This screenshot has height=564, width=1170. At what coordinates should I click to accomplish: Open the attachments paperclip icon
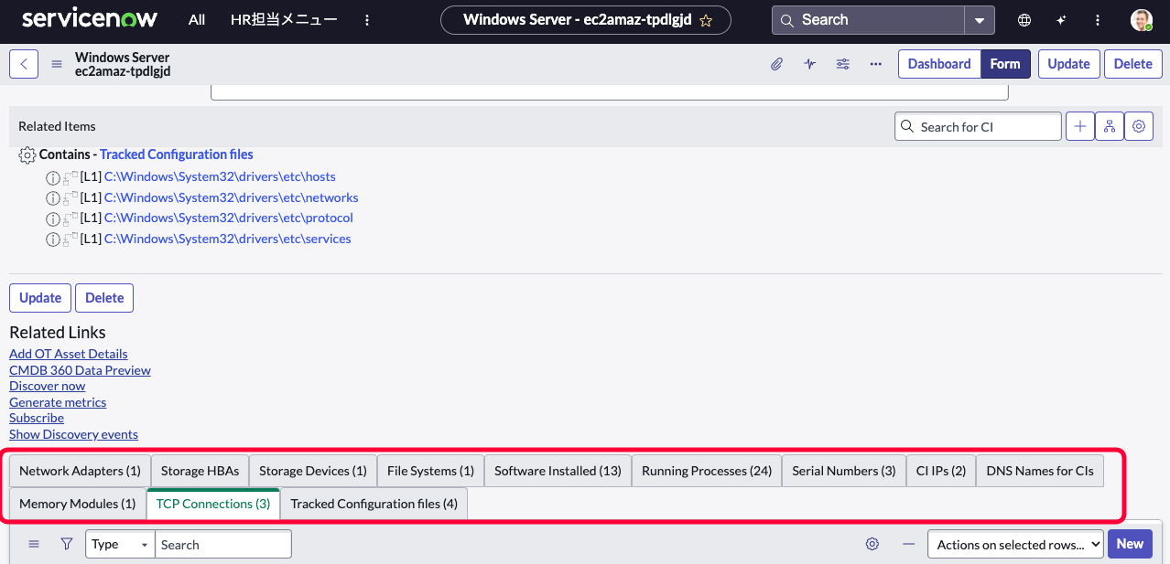(776, 64)
